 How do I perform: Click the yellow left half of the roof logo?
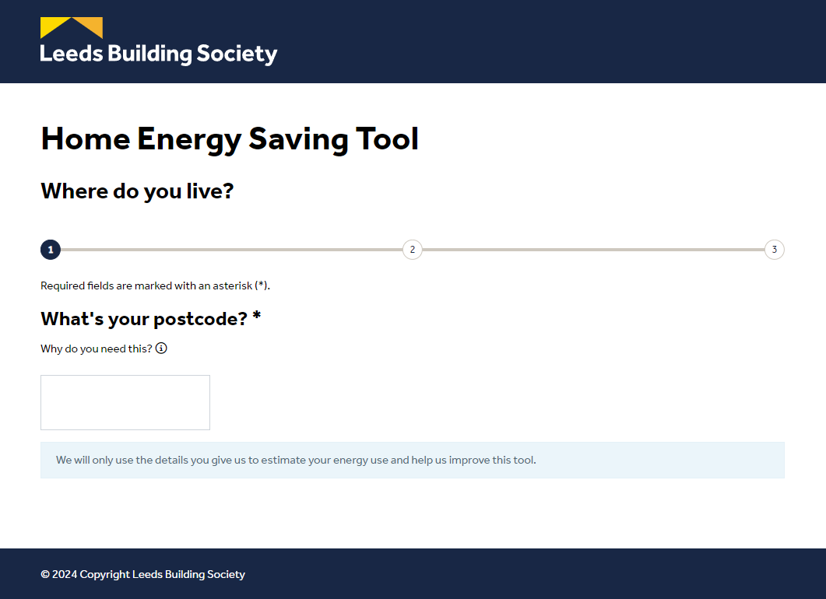pyautogui.click(x=53, y=25)
